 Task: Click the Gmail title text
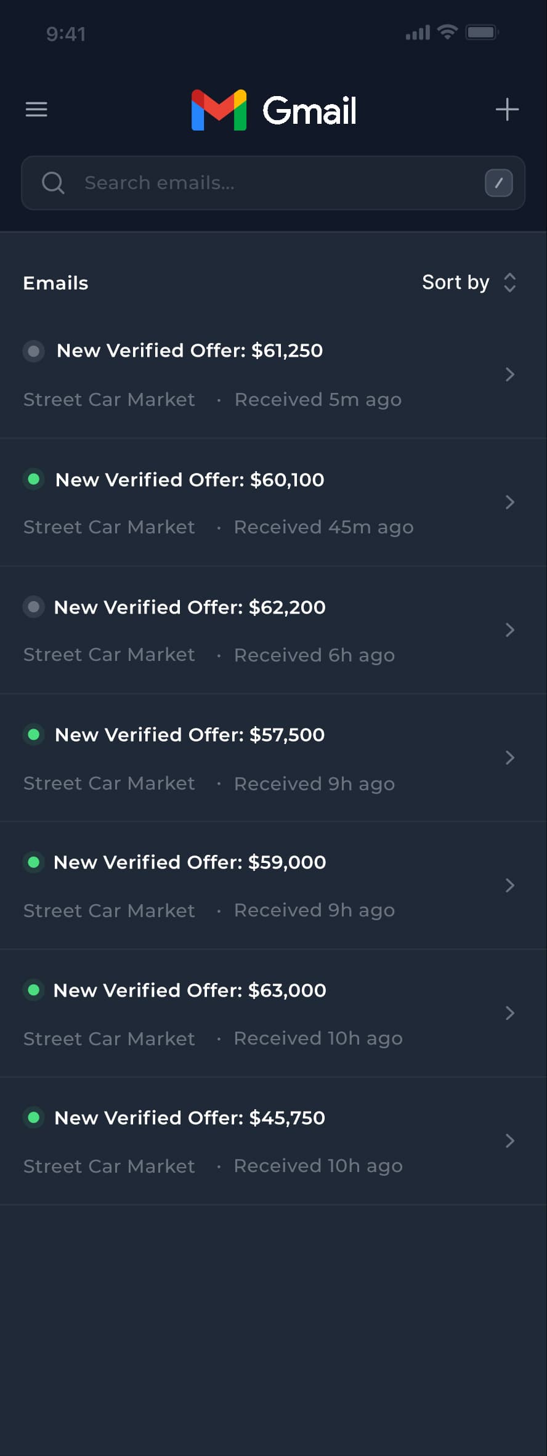click(x=309, y=111)
